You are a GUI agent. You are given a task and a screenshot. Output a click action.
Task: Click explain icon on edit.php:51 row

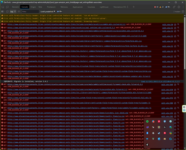click(x=175, y=28)
